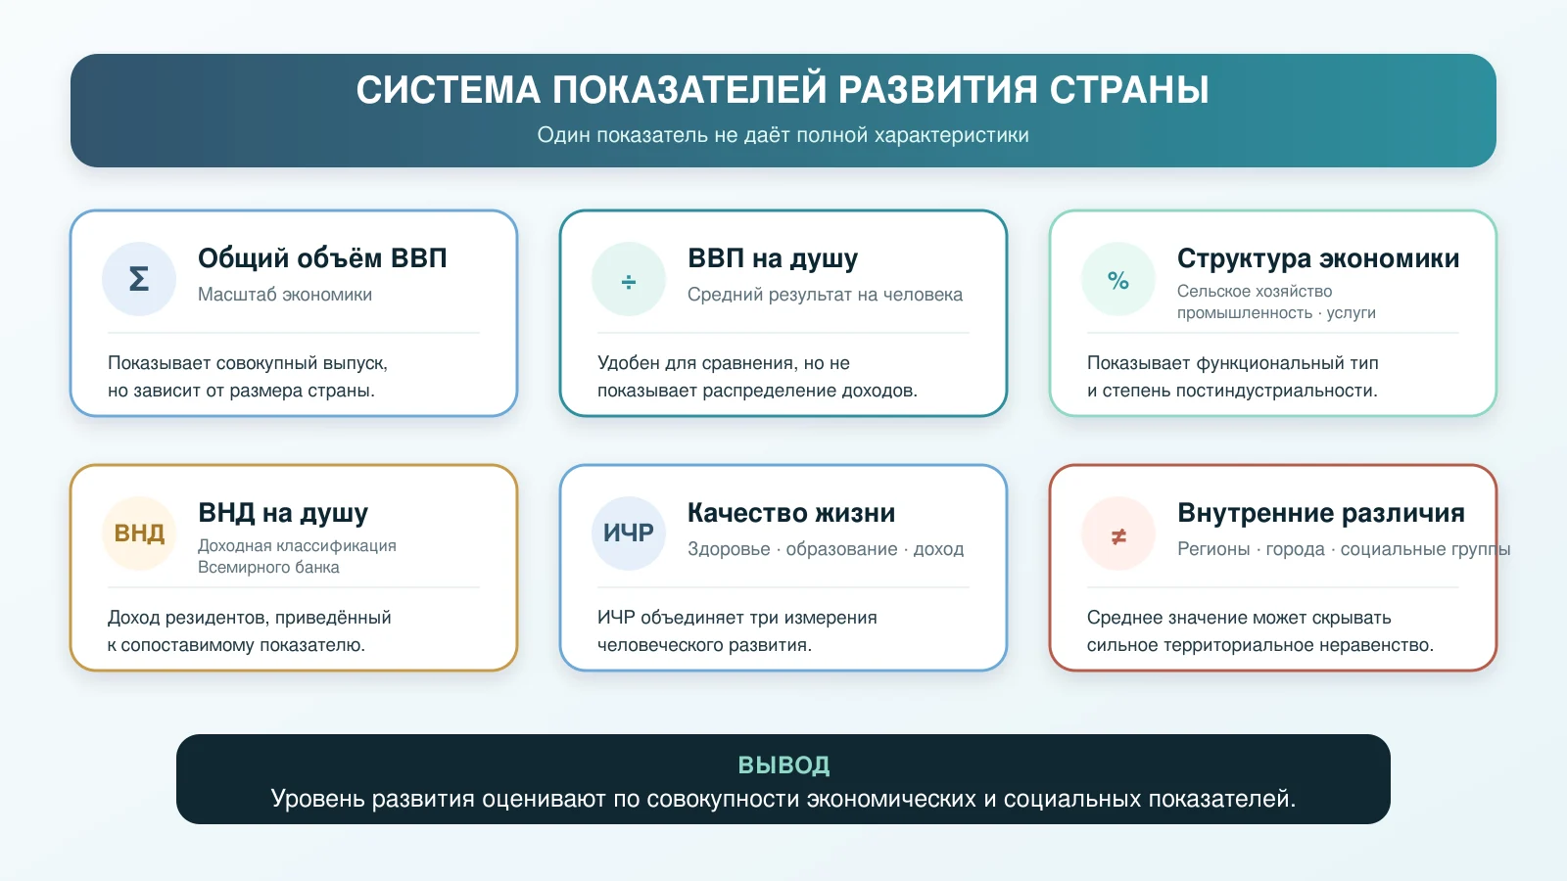
Task: Click the text Среднее значение может скрывать
Action: pyautogui.click(x=1239, y=618)
